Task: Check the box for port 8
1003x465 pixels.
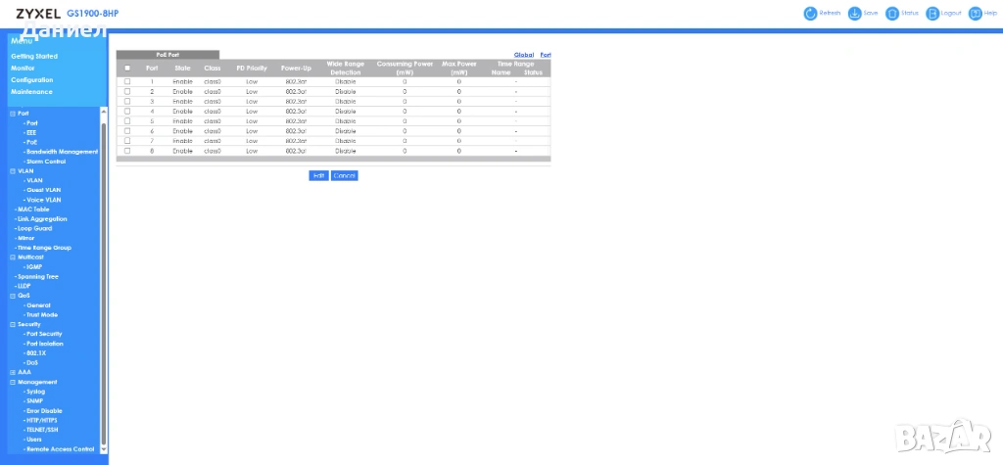Action: pyautogui.click(x=127, y=151)
